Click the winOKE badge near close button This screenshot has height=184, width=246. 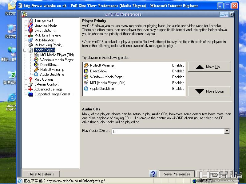(x=224, y=14)
